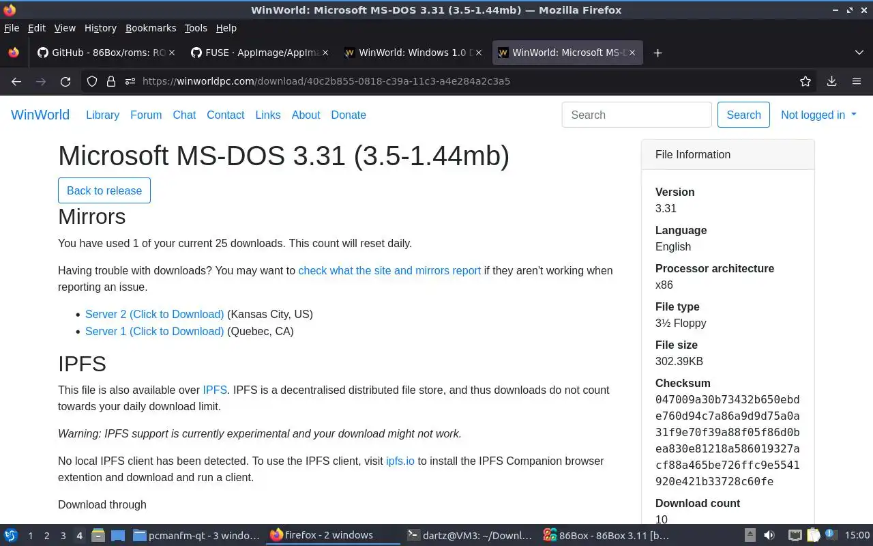Switch to 86Box window in taskbar
The height and width of the screenshot is (546, 873).
(606, 535)
